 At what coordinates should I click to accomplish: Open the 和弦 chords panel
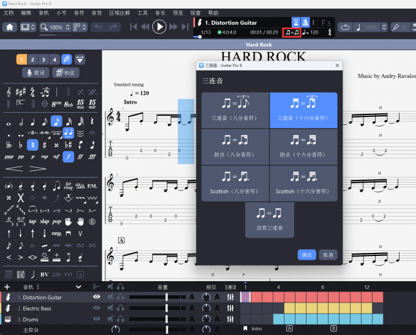[x=66, y=73]
